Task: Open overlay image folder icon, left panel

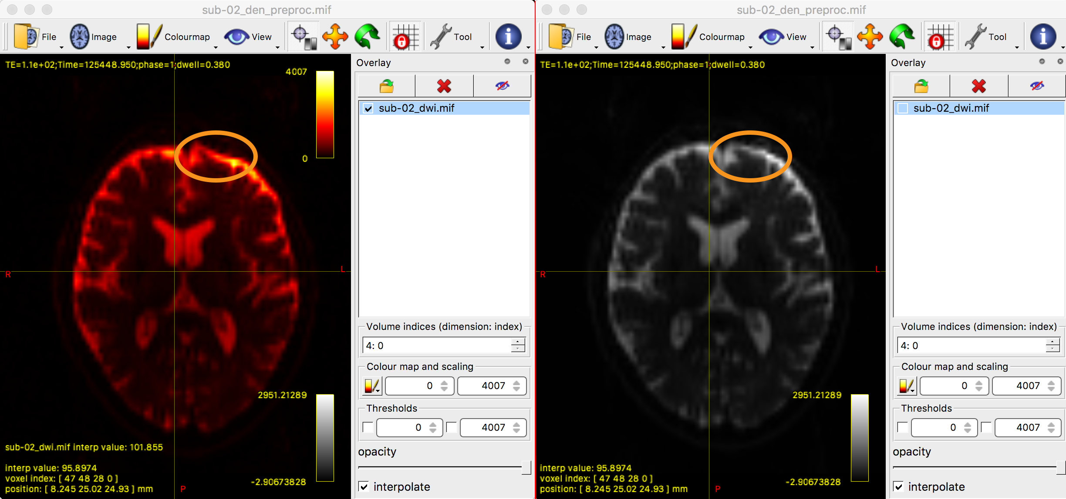Action: pyautogui.click(x=387, y=86)
